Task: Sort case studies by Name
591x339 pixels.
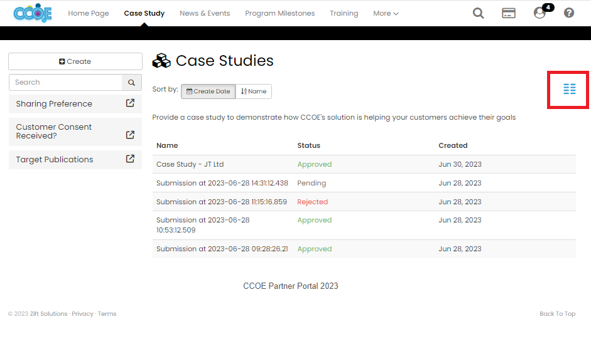Action: (x=254, y=91)
